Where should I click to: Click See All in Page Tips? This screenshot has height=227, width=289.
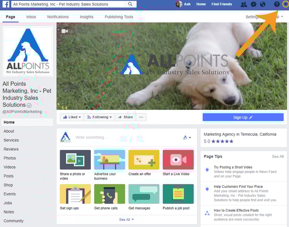pyautogui.click(x=277, y=156)
